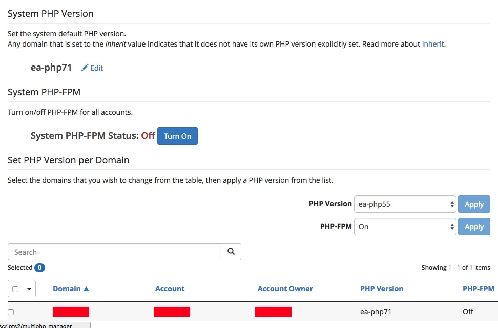The width and height of the screenshot is (498, 328).
Task: Turn On System PHP-FPM
Action: [178, 136]
